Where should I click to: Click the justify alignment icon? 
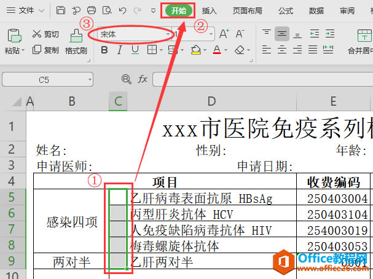tap(313, 50)
